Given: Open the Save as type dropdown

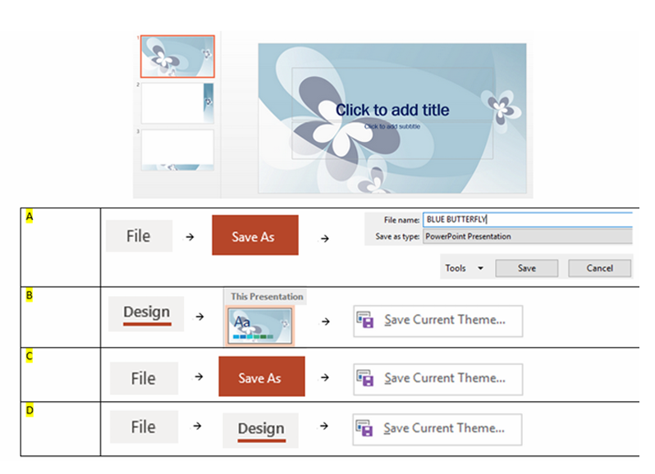Looking at the screenshot, I should point(527,236).
